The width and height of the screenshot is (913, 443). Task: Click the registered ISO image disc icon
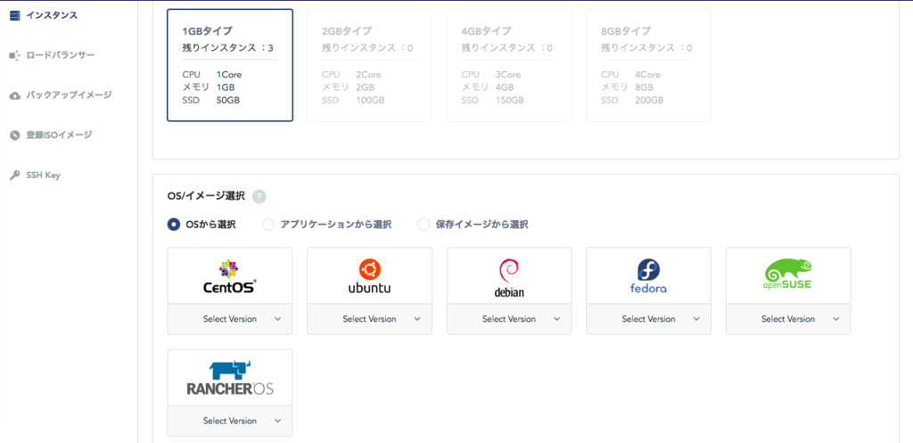coord(15,135)
